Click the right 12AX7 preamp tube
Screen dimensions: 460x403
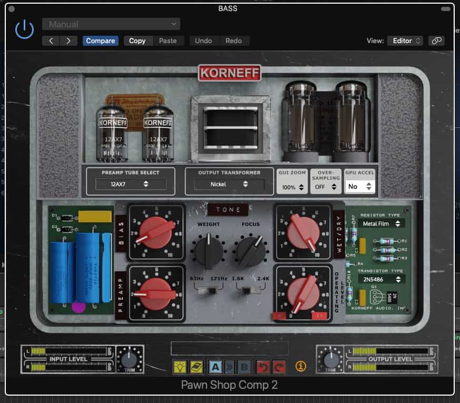[x=158, y=133]
